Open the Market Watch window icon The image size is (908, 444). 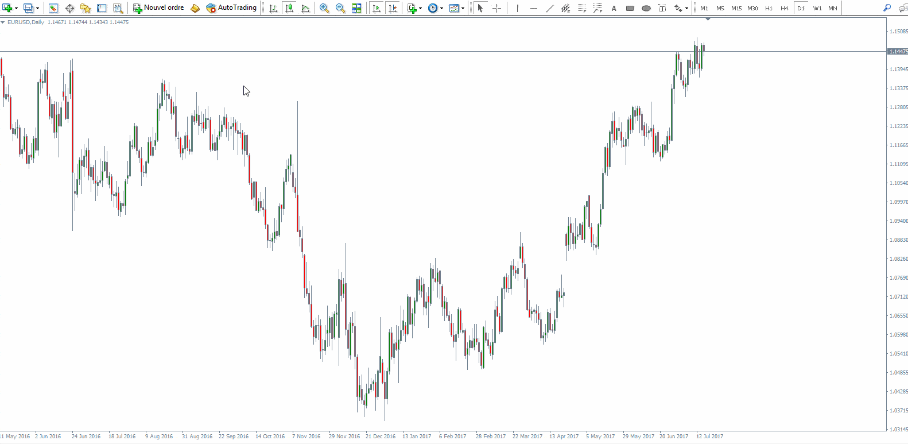tap(53, 8)
